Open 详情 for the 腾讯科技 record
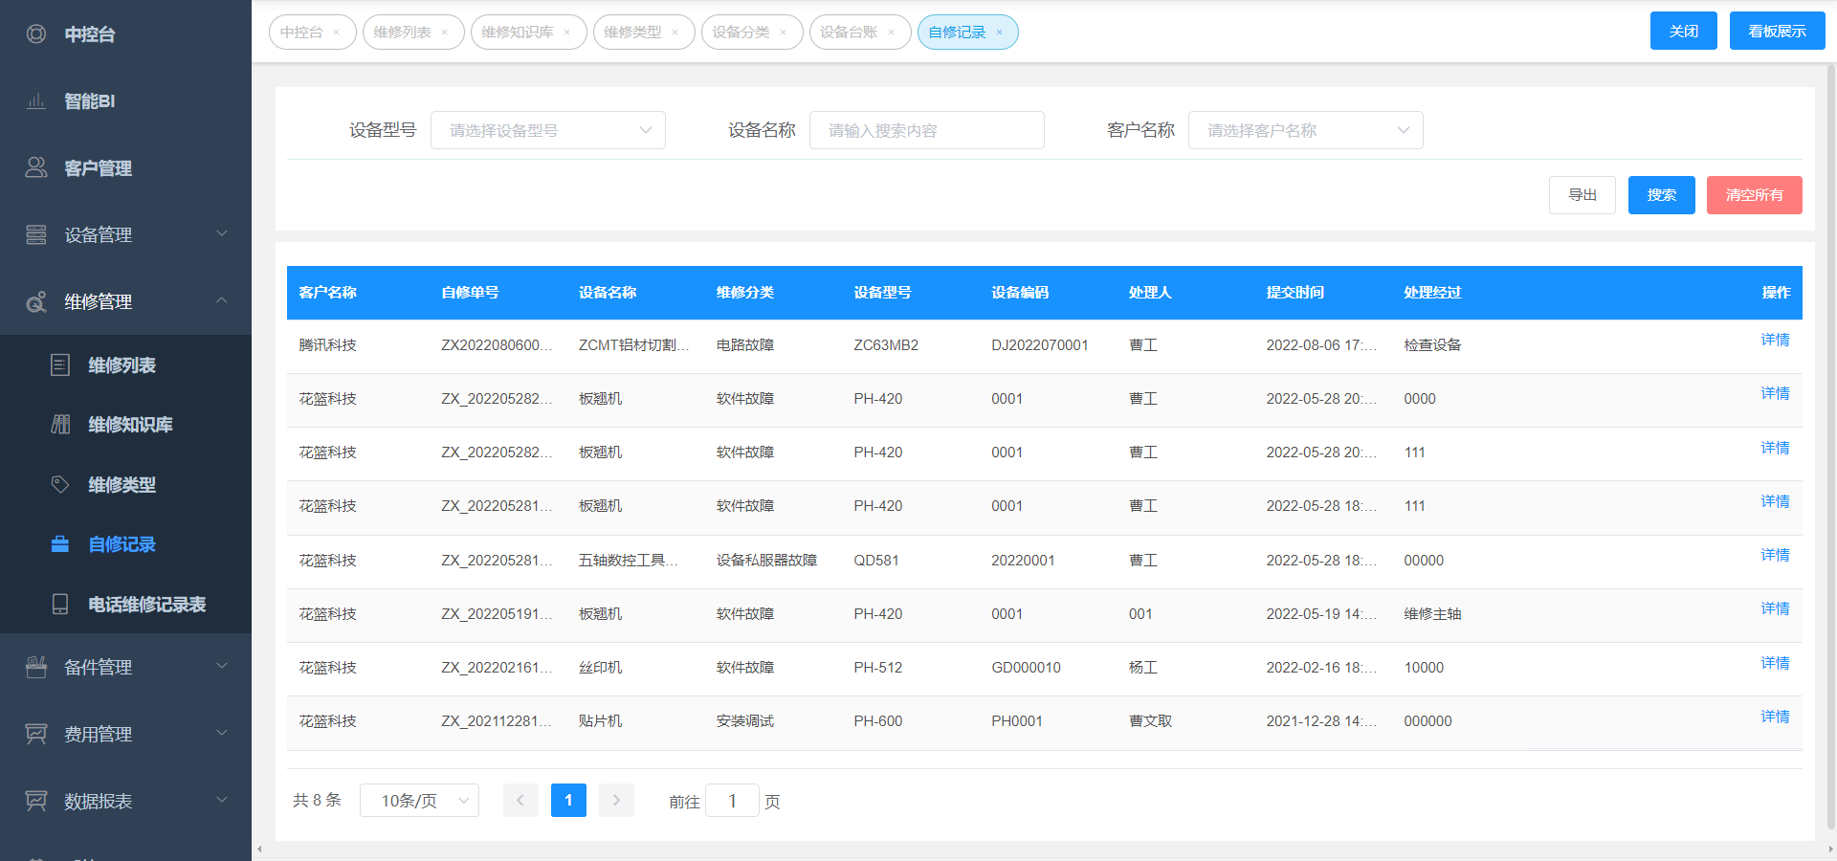1837x861 pixels. click(1775, 340)
